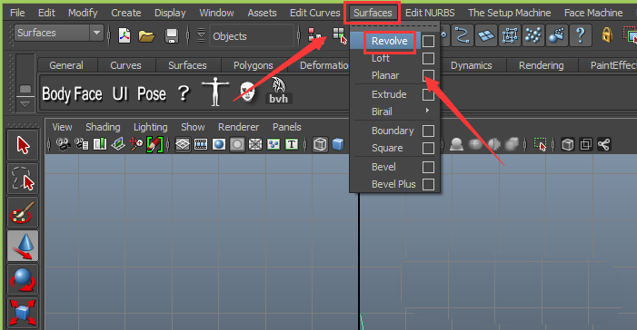Toggle the deformations selection mask icon

[510, 35]
